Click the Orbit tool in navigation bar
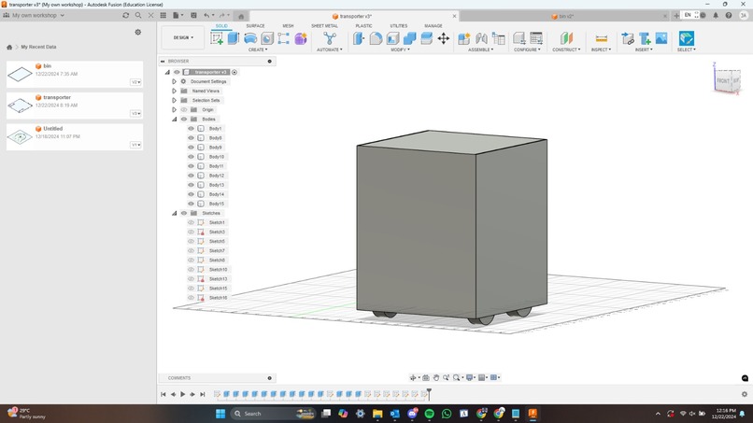 click(413, 378)
